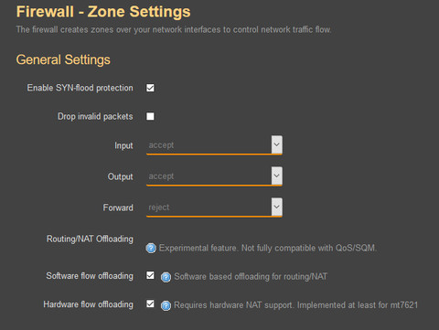Click the General Settings heading
This screenshot has width=439, height=330.
[x=63, y=59]
